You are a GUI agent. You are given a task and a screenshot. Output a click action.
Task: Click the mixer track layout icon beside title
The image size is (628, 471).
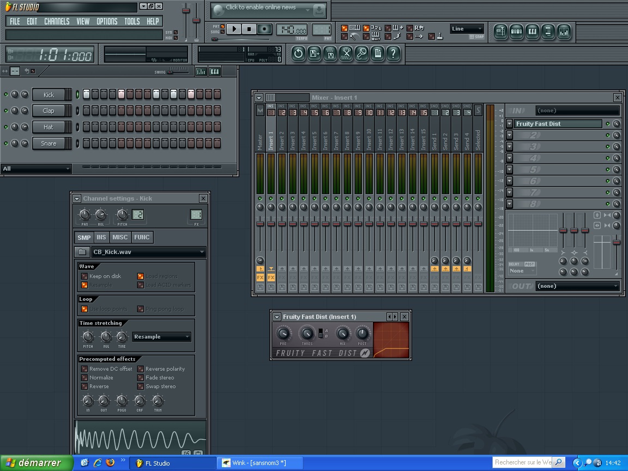coord(271,98)
